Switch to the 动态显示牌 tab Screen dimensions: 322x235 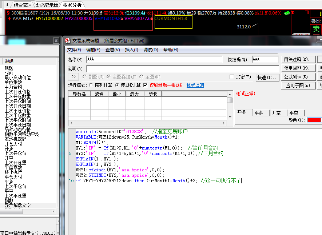click(47, 5)
